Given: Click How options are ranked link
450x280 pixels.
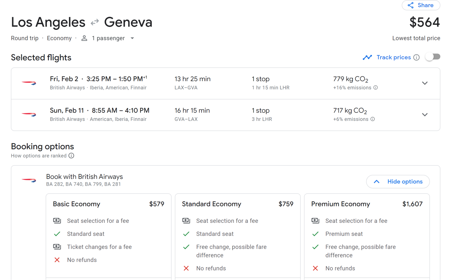Looking at the screenshot, I should [x=39, y=156].
